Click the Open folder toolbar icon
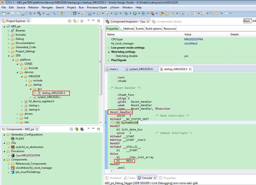The image size is (256, 185). (x=167, y=14)
